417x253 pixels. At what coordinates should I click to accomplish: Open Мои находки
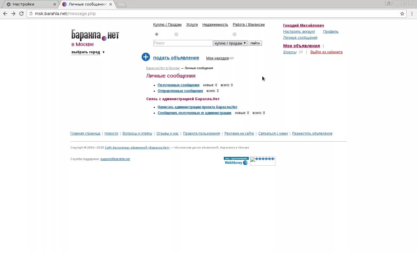(x=217, y=58)
